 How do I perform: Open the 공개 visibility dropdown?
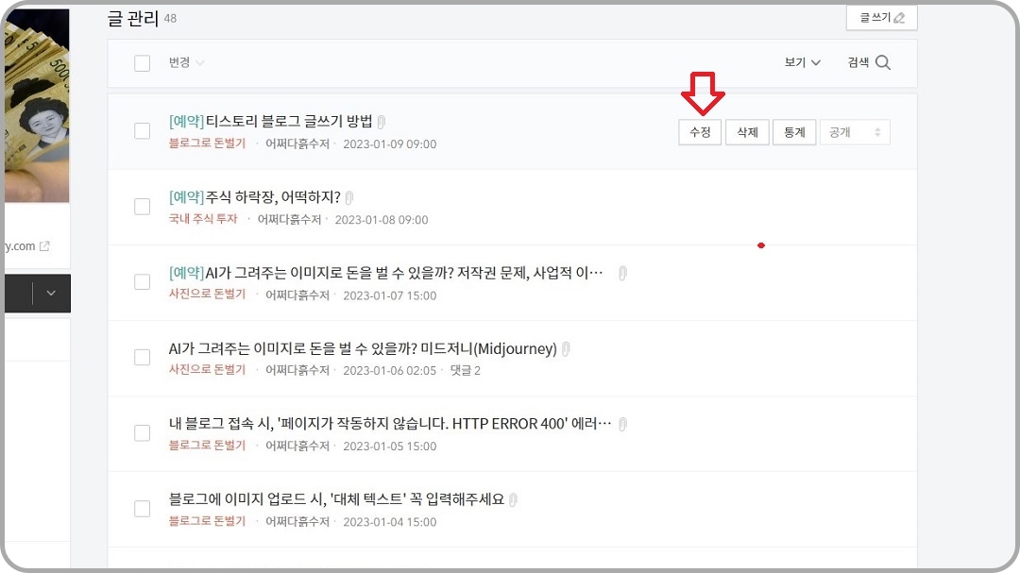coord(855,132)
